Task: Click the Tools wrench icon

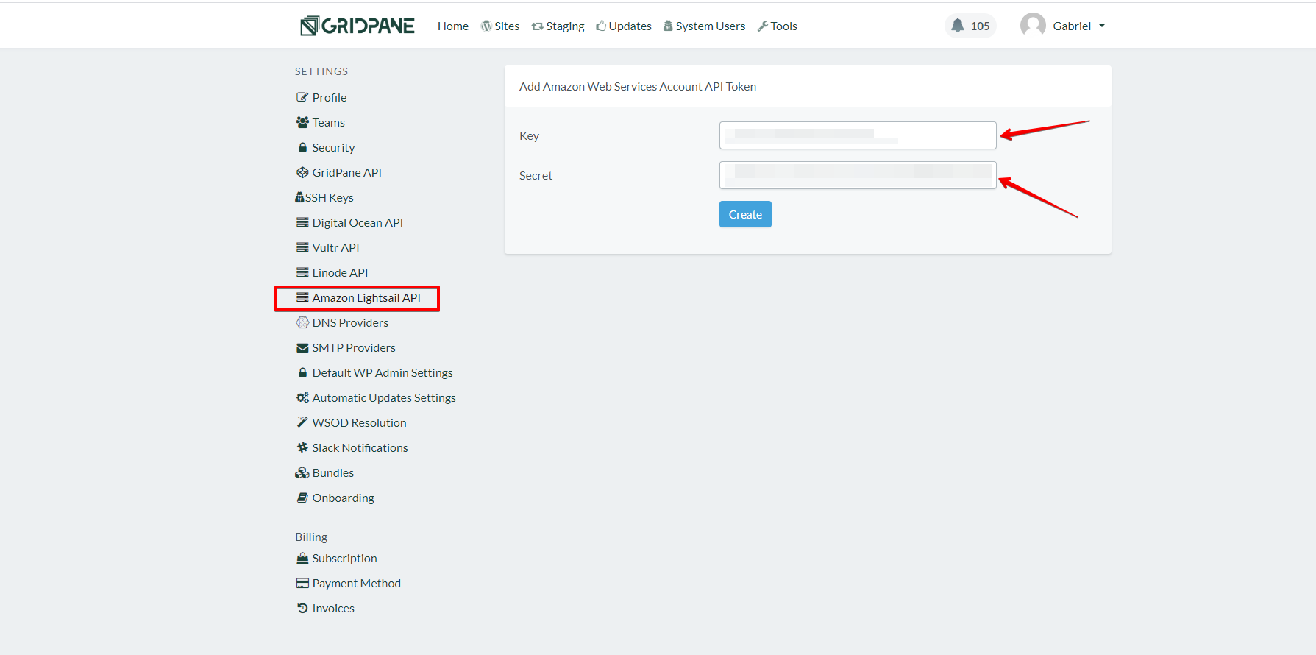Action: pos(763,26)
